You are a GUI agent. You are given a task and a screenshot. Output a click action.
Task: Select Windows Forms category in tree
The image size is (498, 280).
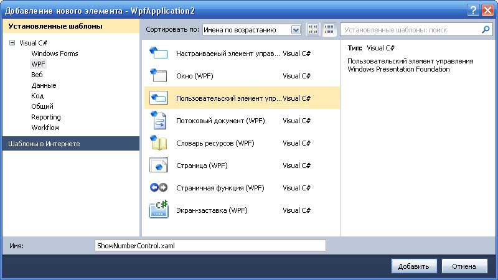pos(55,54)
